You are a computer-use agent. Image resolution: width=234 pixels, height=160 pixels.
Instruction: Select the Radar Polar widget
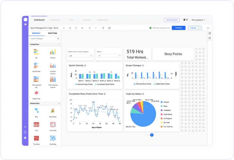click(x=37, y=95)
